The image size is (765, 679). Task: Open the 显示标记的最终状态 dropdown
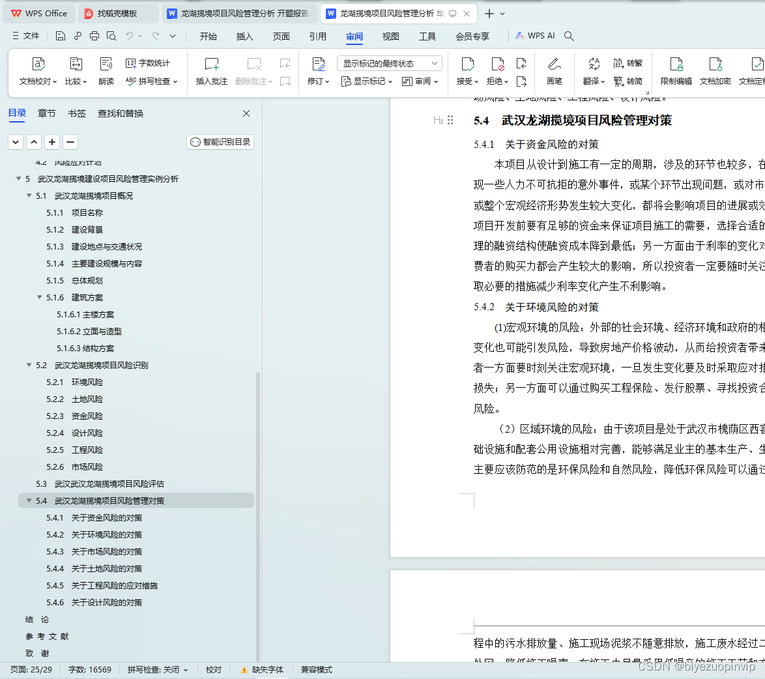tap(389, 63)
